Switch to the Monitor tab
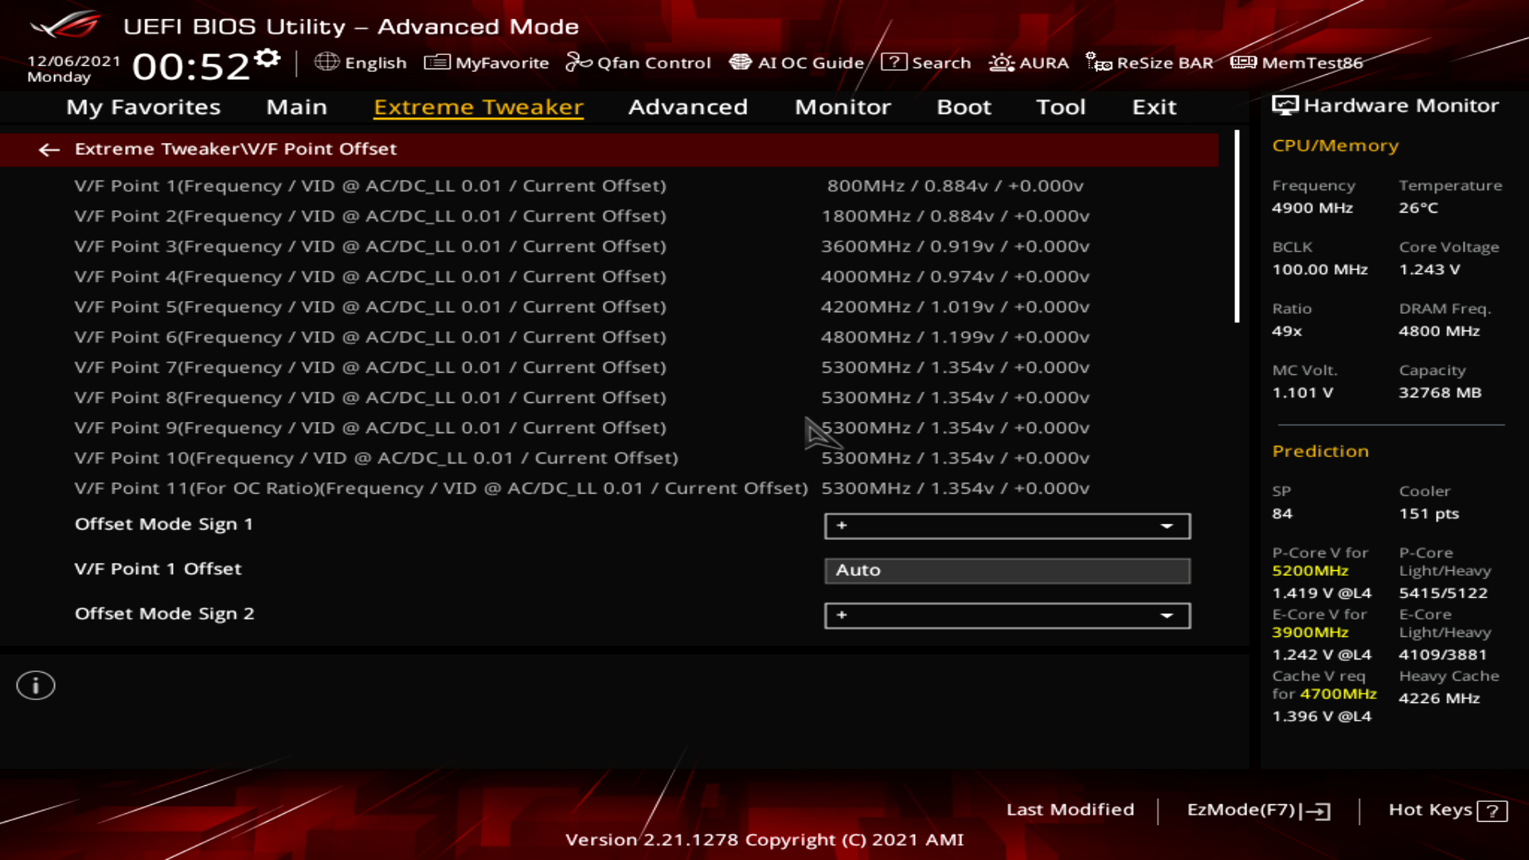This screenshot has width=1529, height=860. (x=843, y=107)
